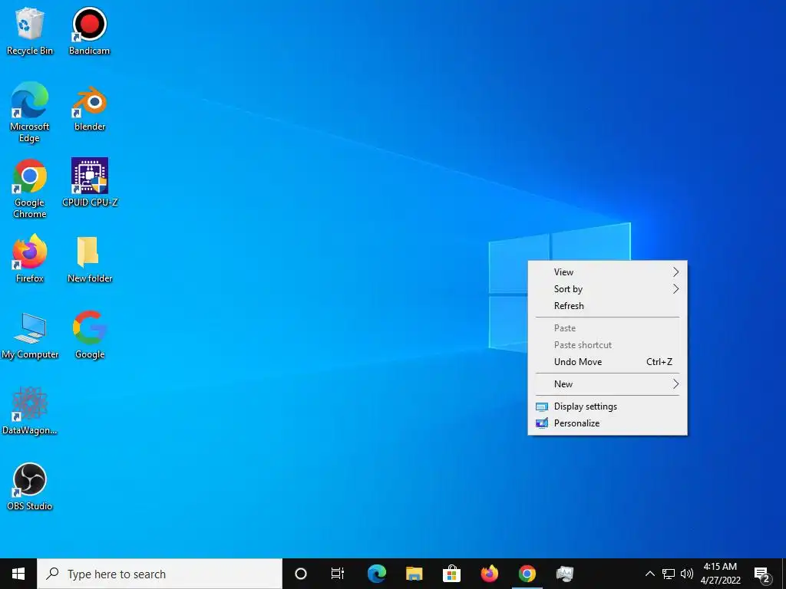Choose Undo Move in context menu

(608, 362)
